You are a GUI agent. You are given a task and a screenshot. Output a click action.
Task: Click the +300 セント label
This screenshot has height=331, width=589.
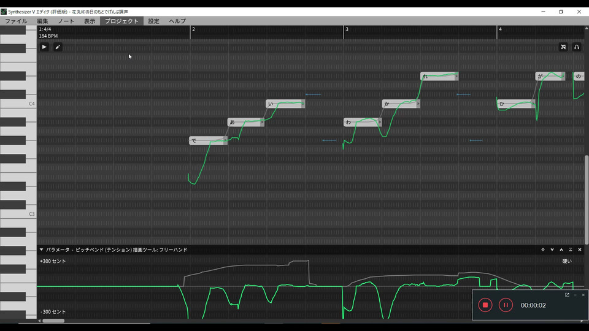click(53, 261)
